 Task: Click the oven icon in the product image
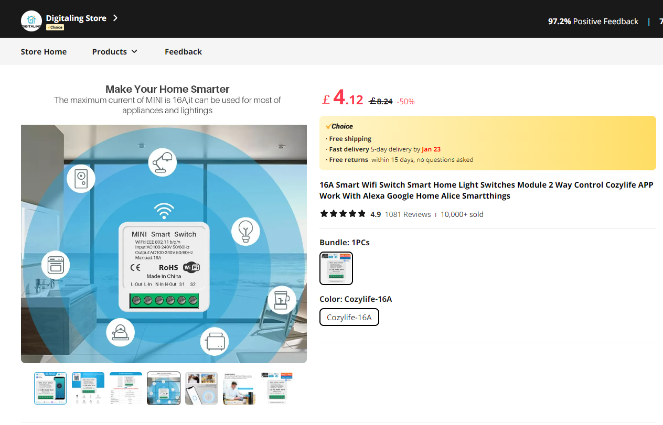(56, 265)
